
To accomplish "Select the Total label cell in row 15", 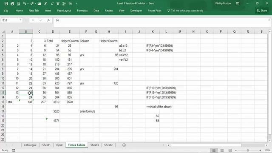I will click(12, 102).
